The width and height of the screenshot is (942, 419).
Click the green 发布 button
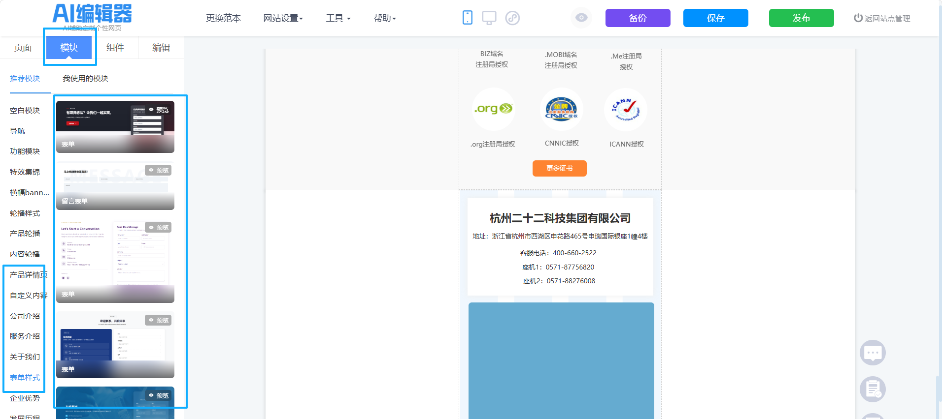click(801, 18)
